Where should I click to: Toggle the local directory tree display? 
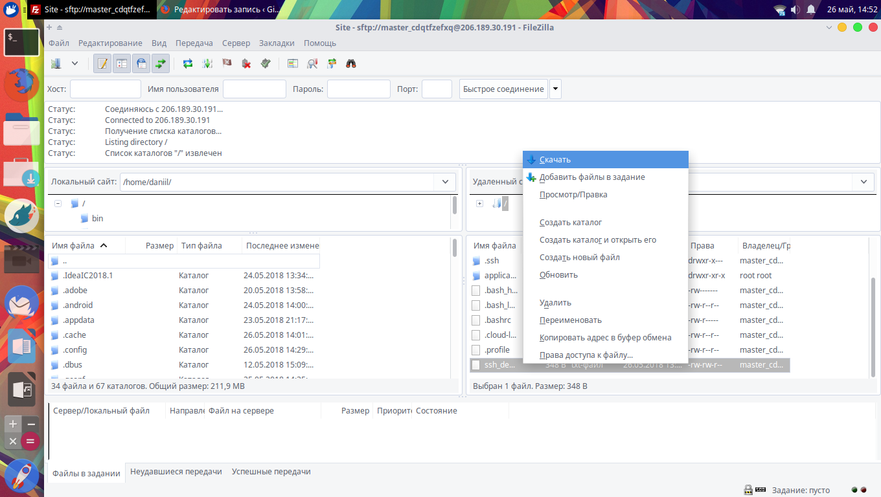122,63
